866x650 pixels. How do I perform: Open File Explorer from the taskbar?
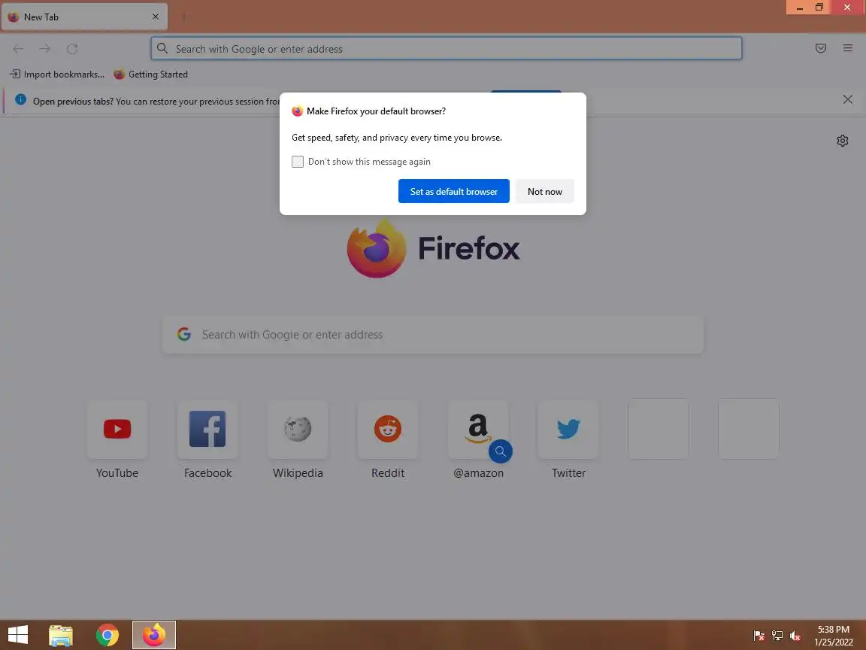61,635
